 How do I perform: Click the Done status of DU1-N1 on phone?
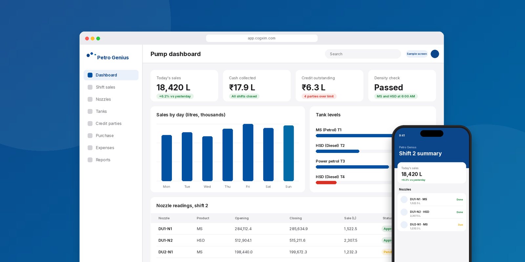(460, 199)
